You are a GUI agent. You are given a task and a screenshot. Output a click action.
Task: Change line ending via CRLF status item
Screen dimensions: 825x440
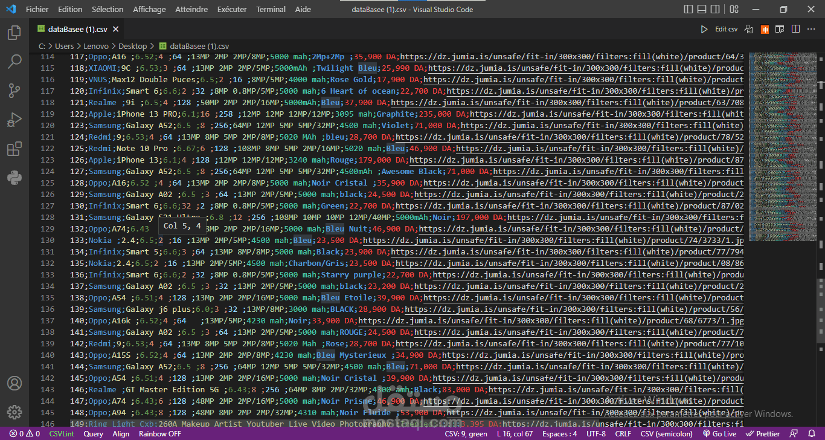623,433
